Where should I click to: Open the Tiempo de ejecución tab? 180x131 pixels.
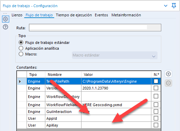[x=74, y=15]
